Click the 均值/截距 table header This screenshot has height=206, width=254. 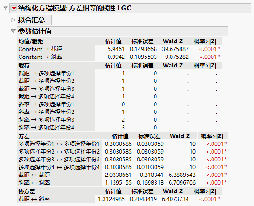coord(56,41)
